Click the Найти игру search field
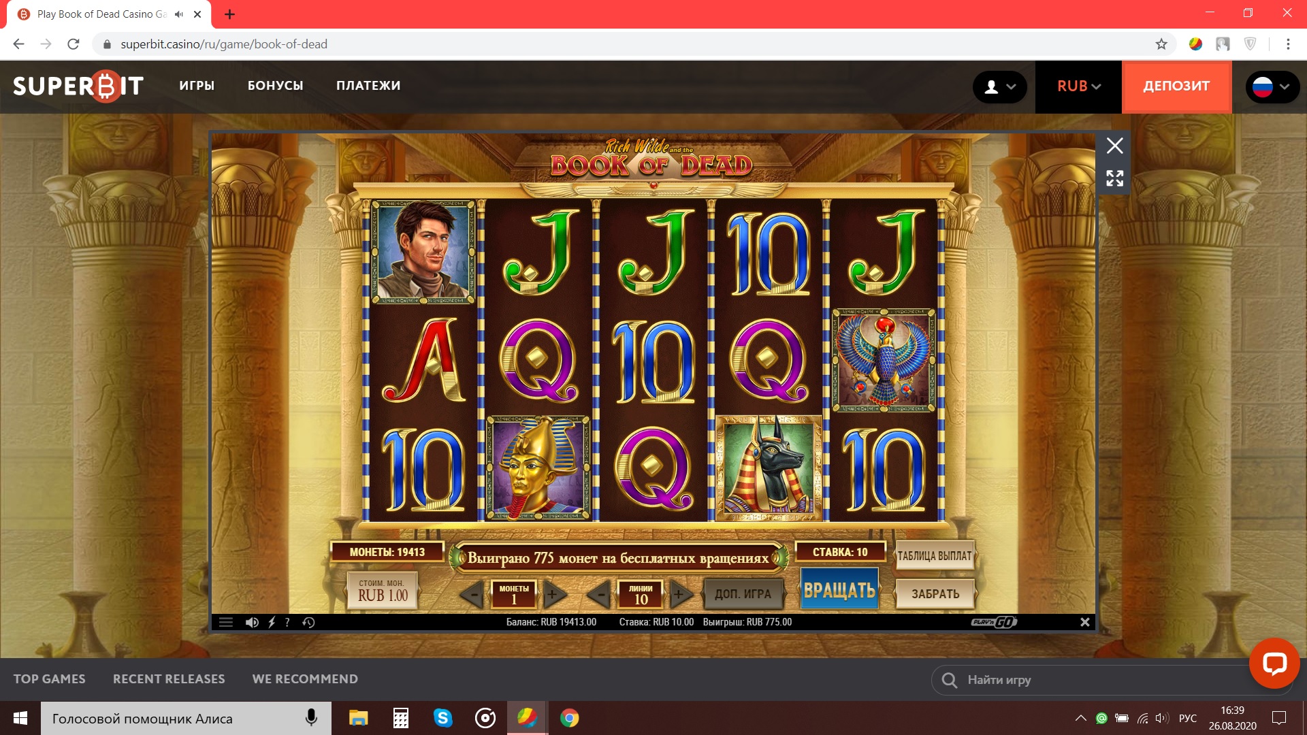The width and height of the screenshot is (1307, 735). (x=1089, y=679)
